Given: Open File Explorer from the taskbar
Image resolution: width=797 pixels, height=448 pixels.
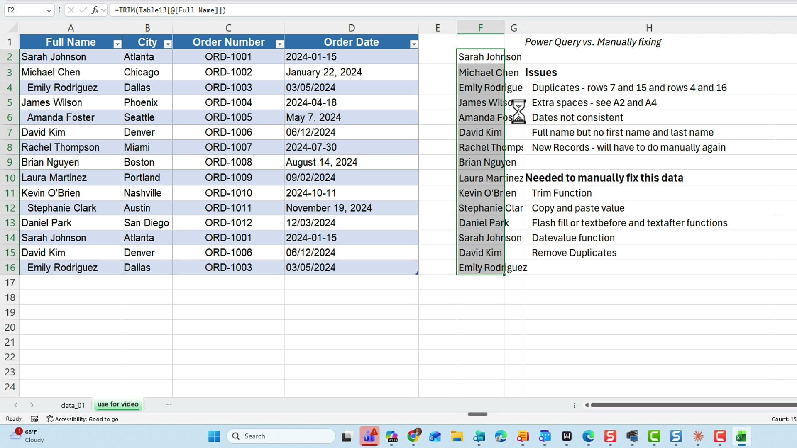Looking at the screenshot, I should coord(457,436).
